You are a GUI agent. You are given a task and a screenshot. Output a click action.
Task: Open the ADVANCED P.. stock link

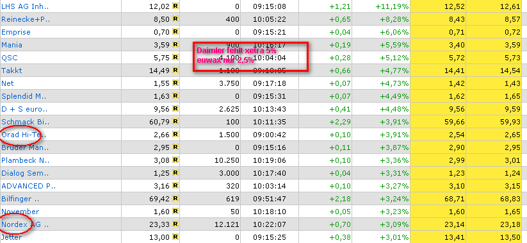[x=29, y=186]
